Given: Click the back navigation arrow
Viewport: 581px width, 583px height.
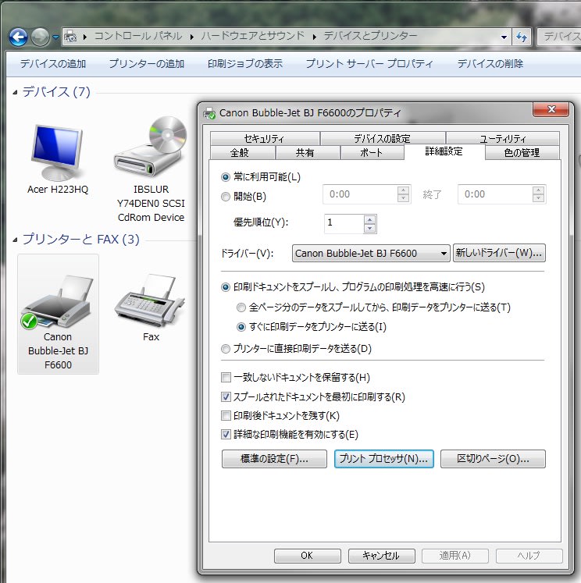Looking at the screenshot, I should pos(18,37).
